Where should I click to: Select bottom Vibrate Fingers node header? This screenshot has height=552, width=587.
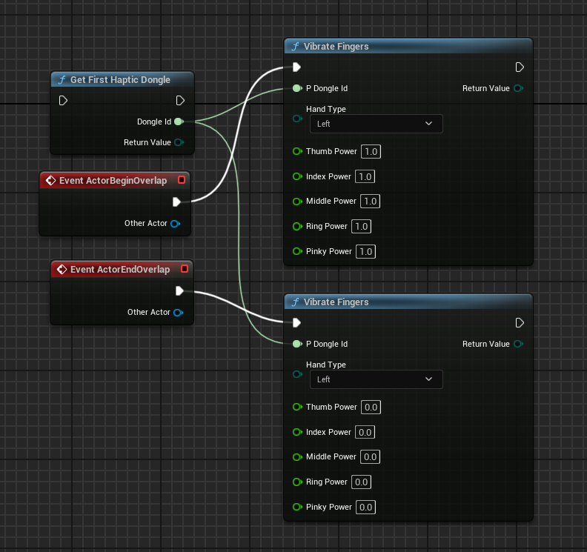pyautogui.click(x=408, y=302)
